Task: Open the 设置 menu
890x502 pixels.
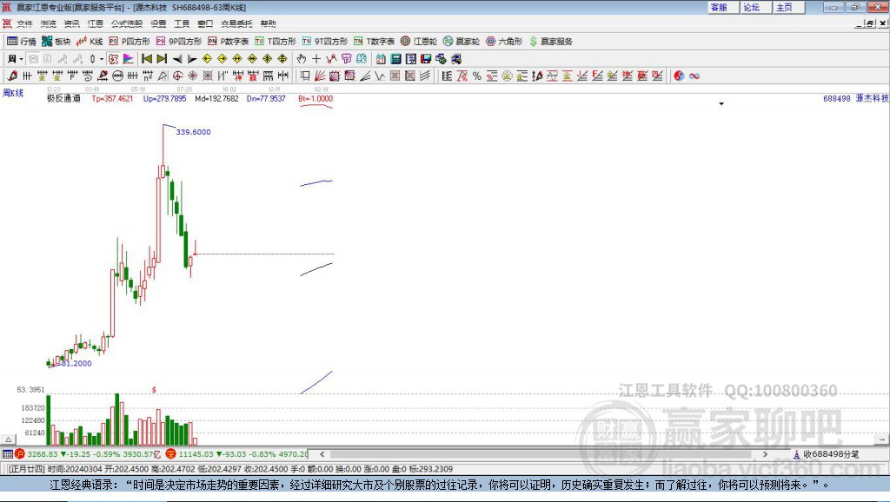Action: click(158, 23)
